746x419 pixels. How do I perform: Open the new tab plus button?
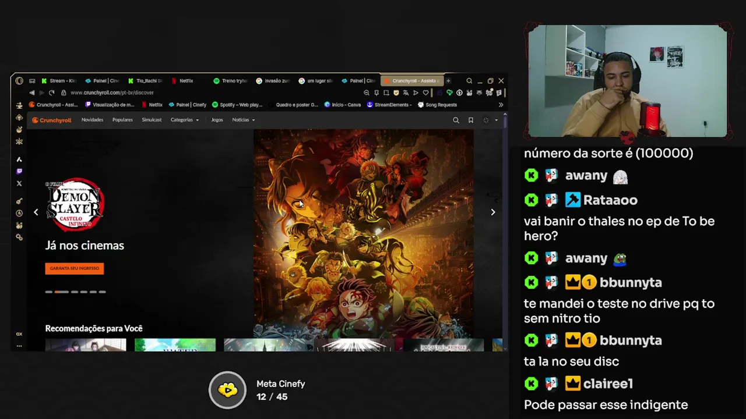tap(448, 81)
